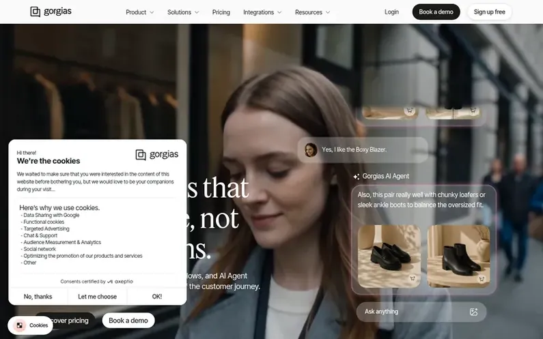This screenshot has height=339, width=543.
Task: Click Book a demo in header
Action: tap(436, 12)
